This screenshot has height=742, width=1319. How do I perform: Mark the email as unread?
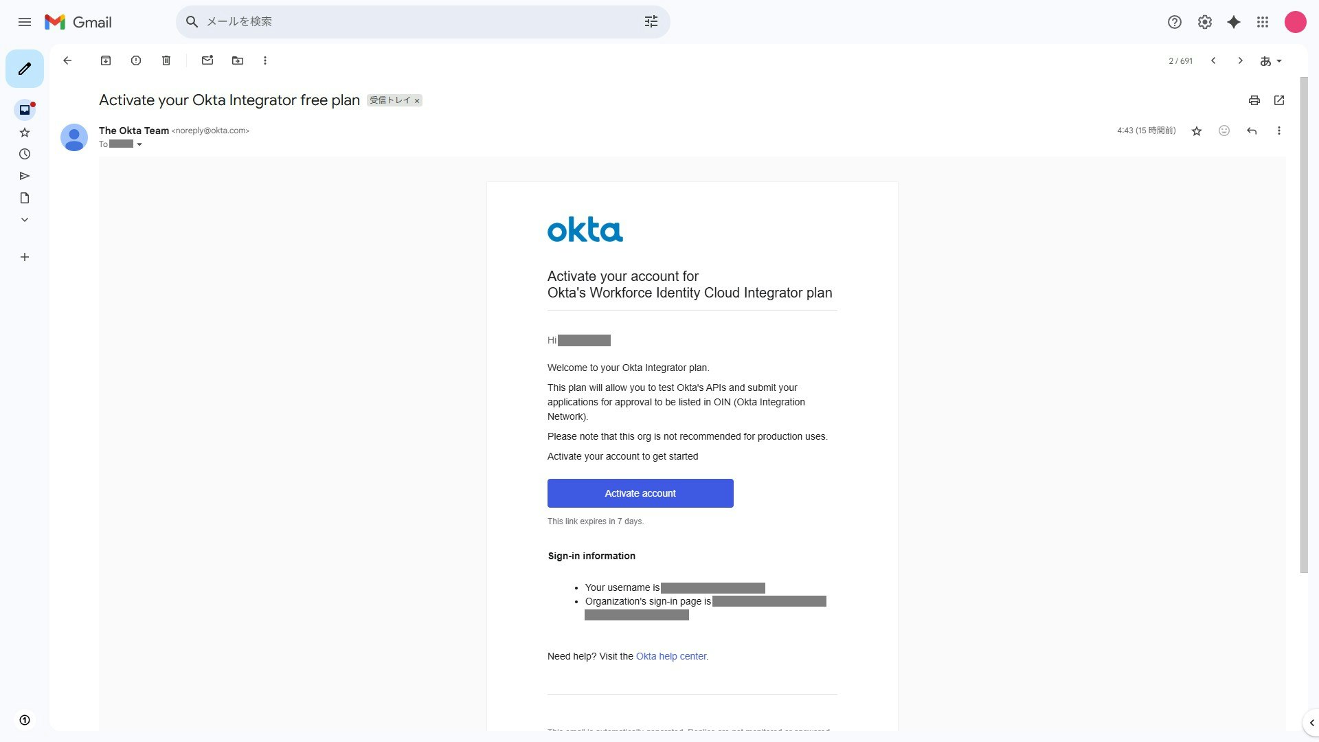[x=207, y=60]
